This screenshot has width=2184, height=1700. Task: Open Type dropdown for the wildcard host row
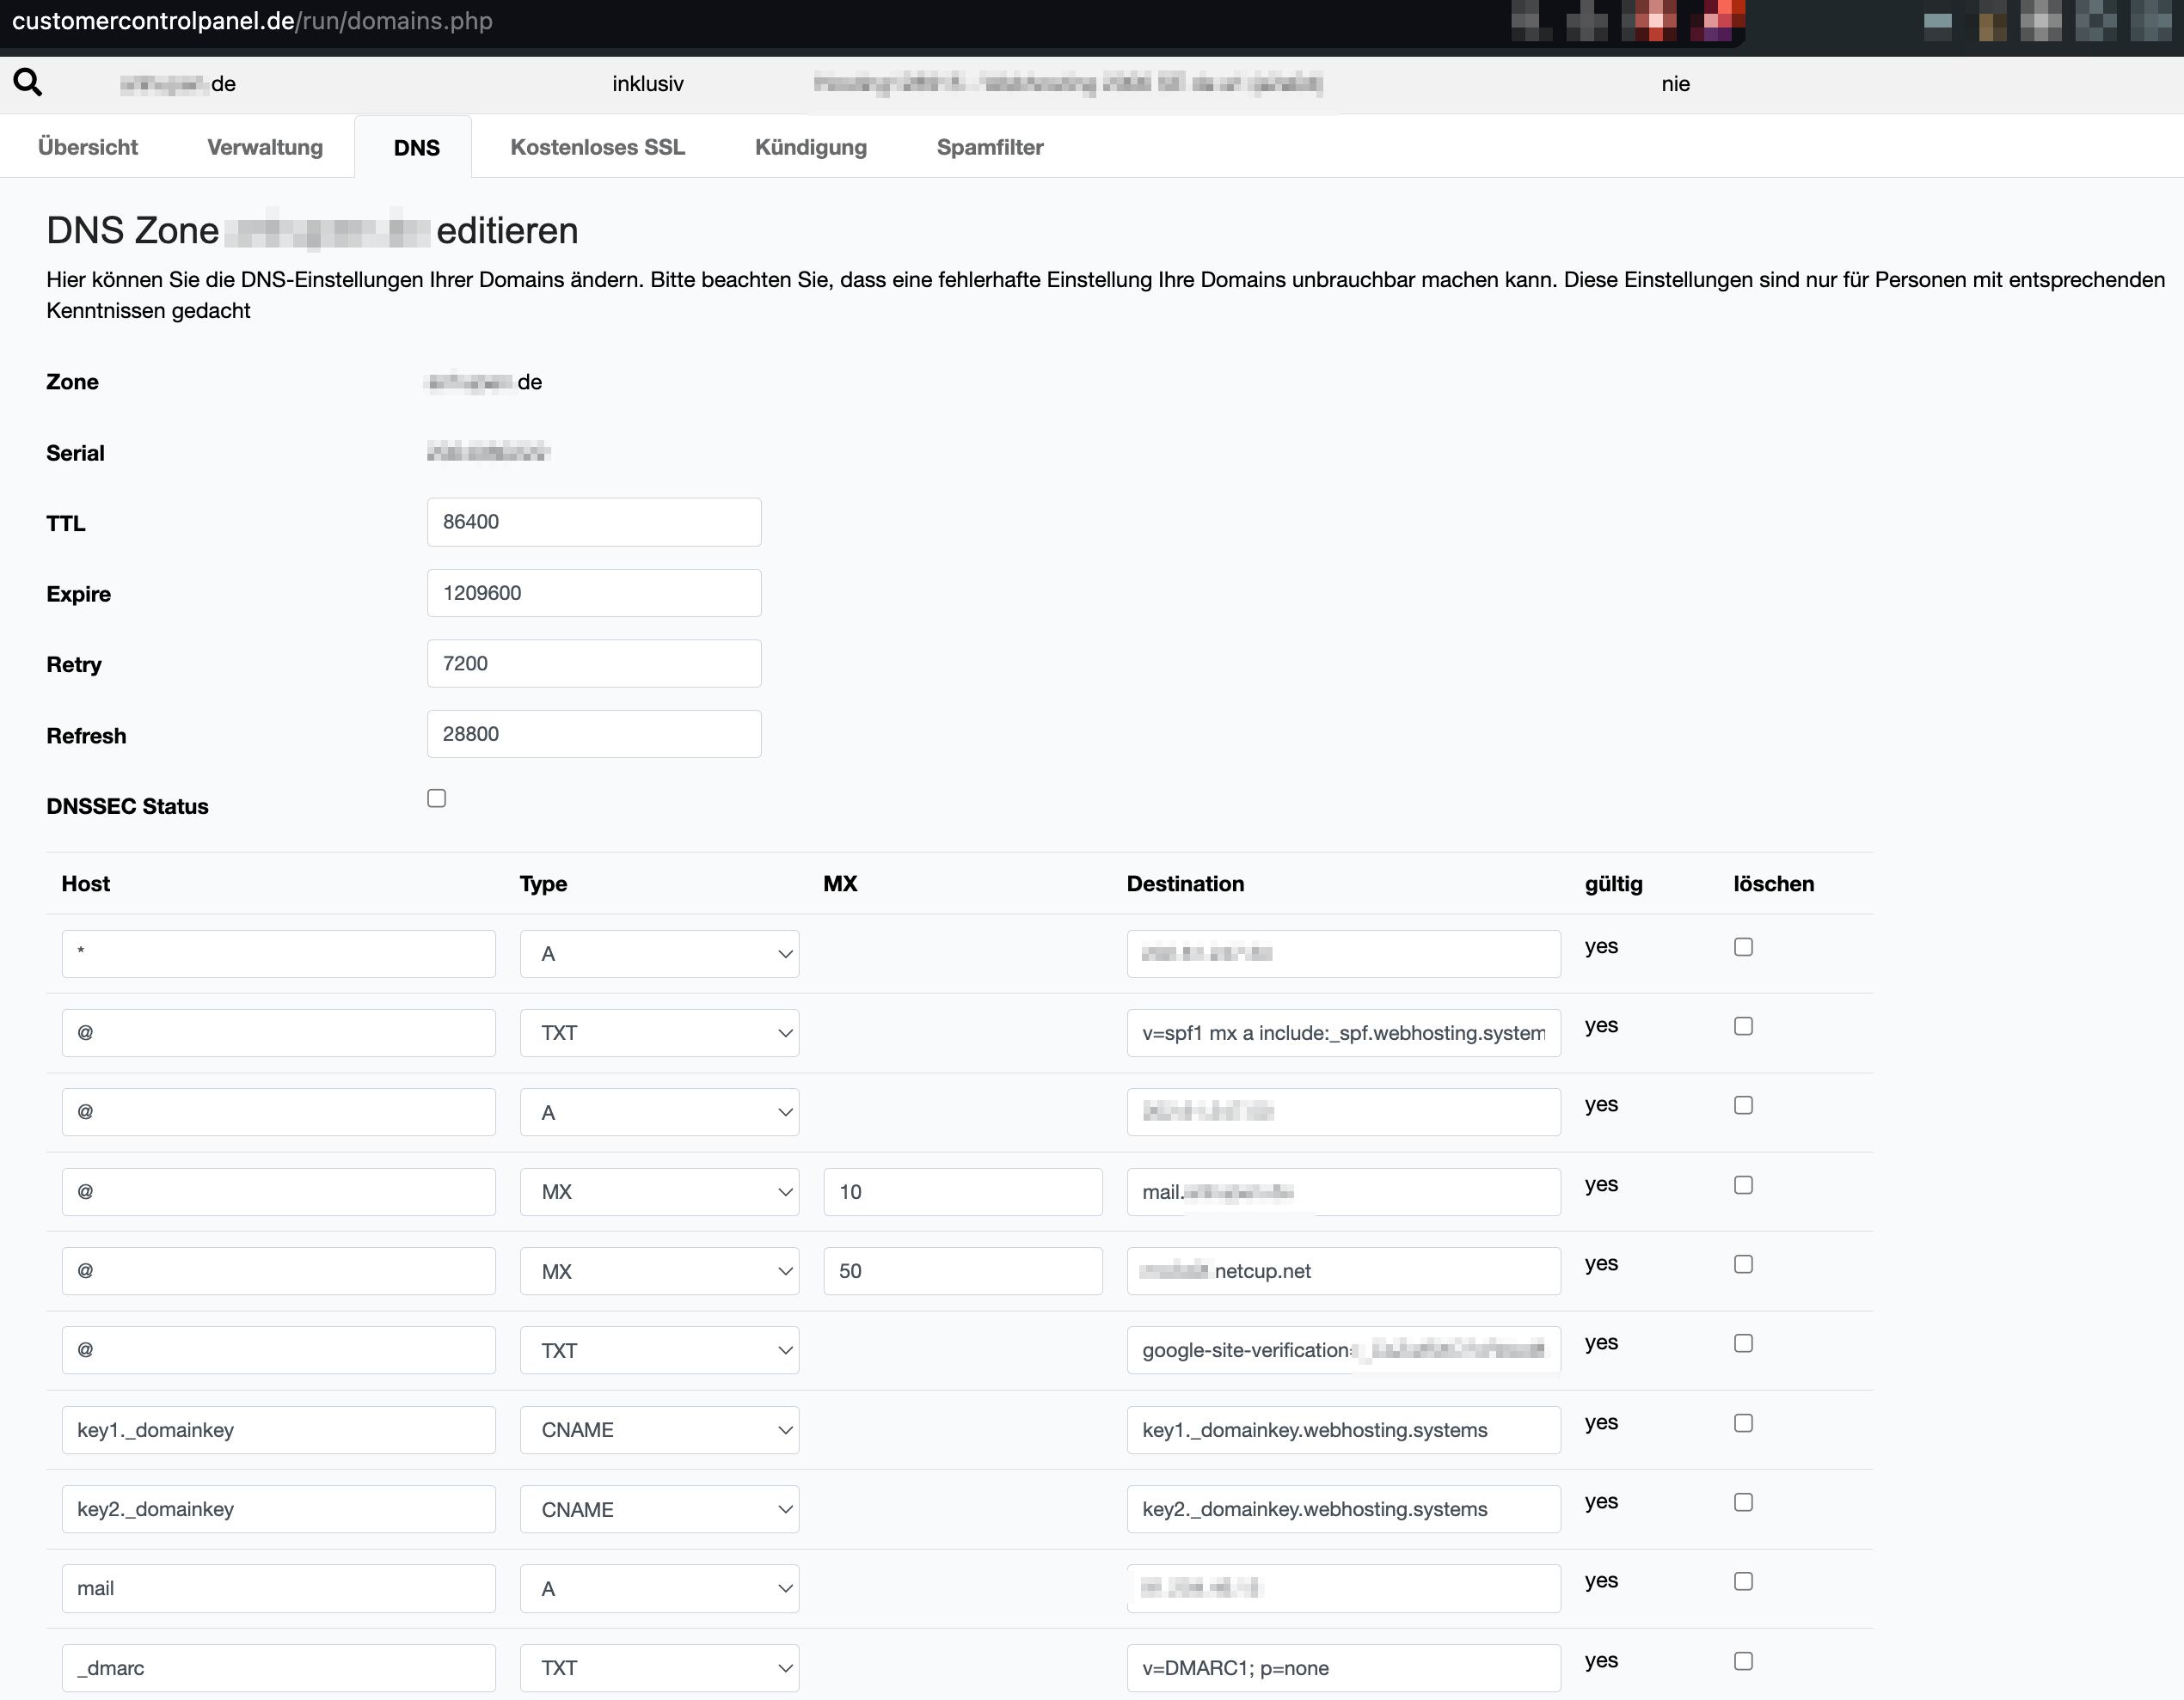point(659,953)
